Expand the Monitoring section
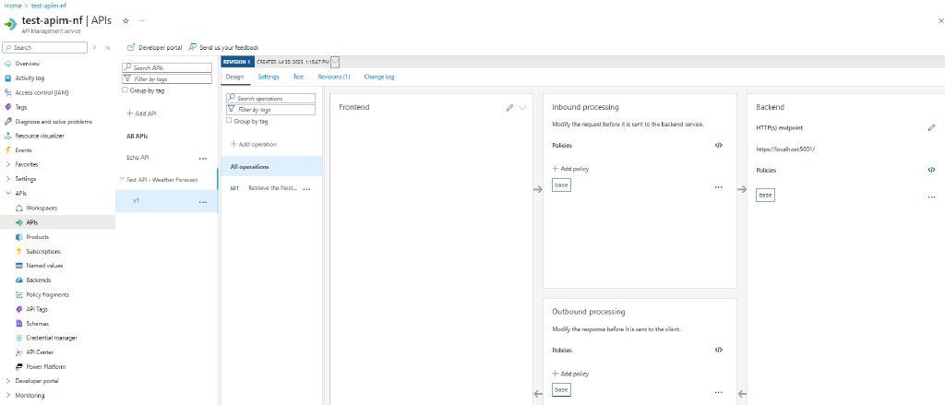 pyautogui.click(x=7, y=396)
